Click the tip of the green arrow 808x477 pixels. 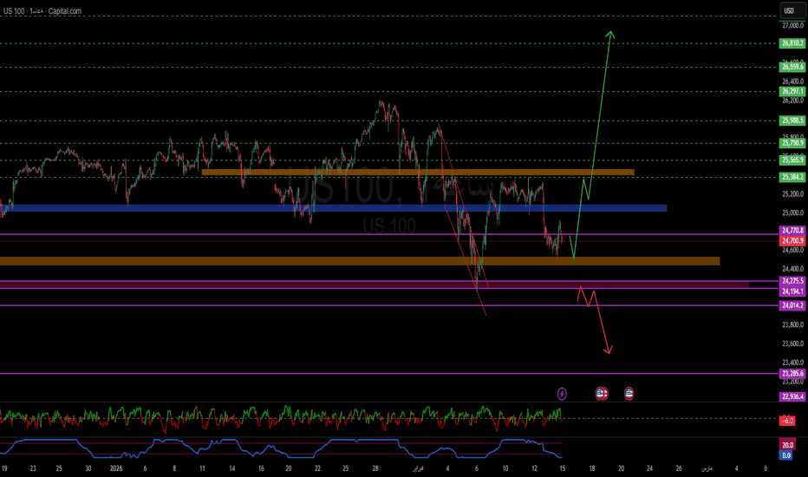click(610, 32)
